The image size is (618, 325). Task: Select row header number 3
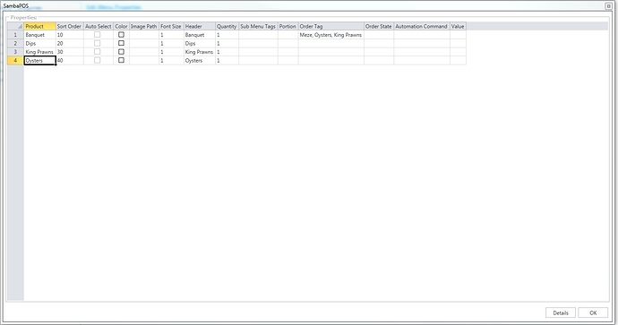(x=15, y=52)
